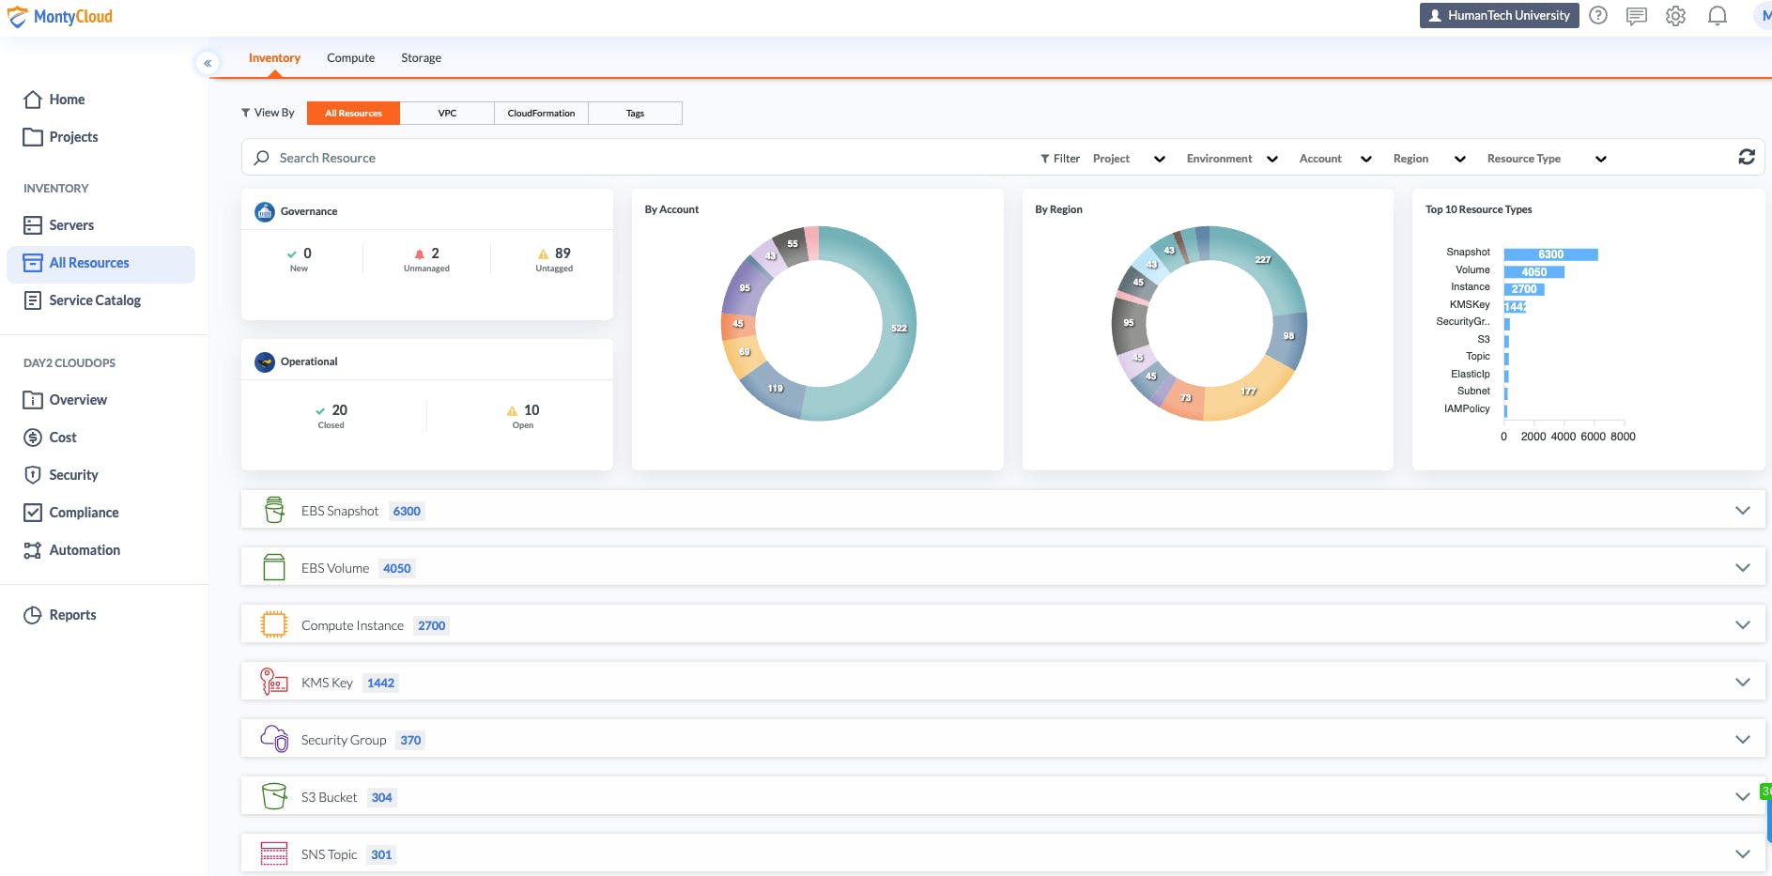Expand the EBS Snapshot row
The width and height of the screenshot is (1772, 876).
1743,510
